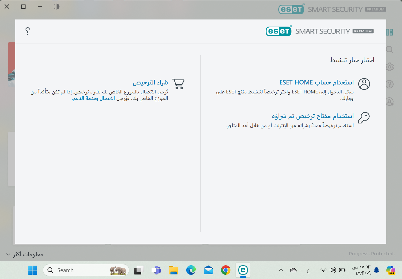Image resolution: width=402 pixels, height=279 pixels.
Task: Open Windows Start menu
Action: [x=33, y=270]
